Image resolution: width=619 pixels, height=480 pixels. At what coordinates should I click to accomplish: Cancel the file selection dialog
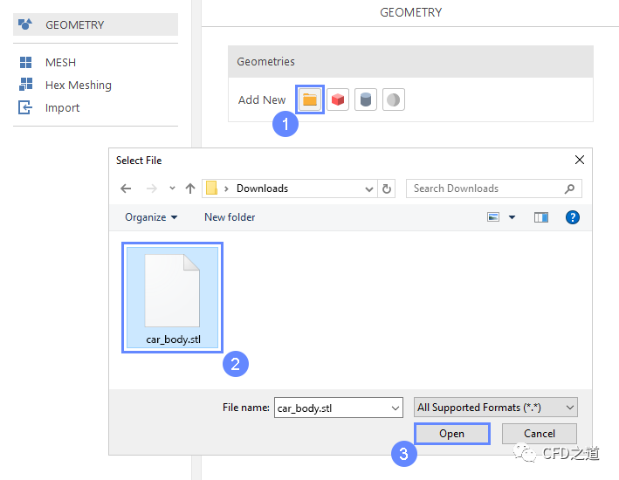(x=539, y=434)
